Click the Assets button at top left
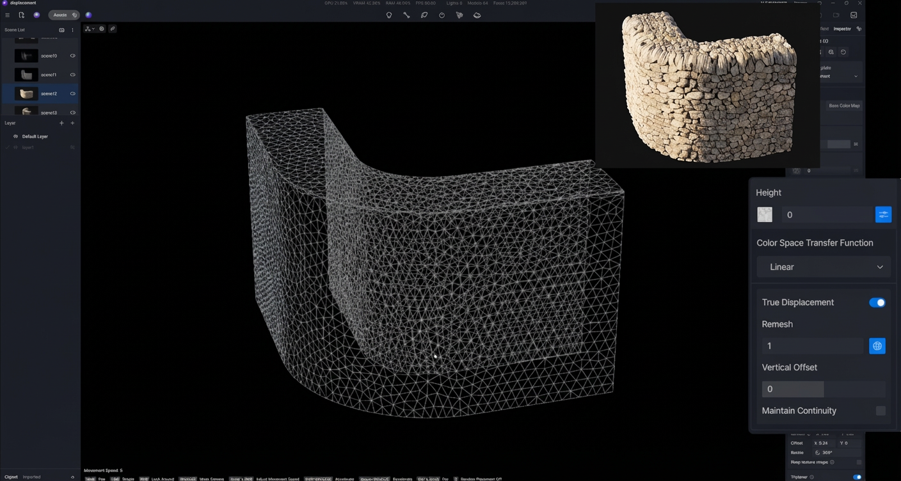 tap(61, 15)
